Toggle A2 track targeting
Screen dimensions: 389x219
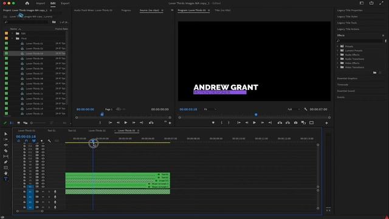30,197
